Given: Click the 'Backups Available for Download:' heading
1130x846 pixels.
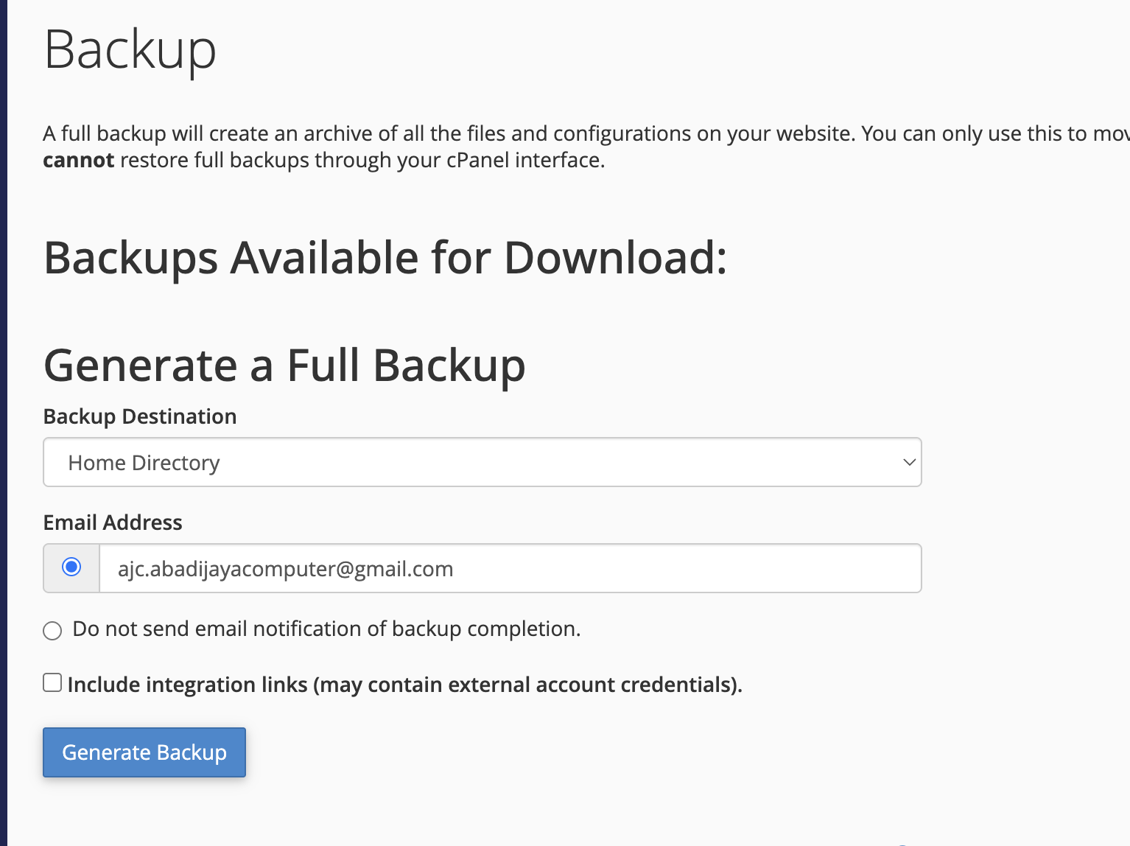Looking at the screenshot, I should 385,258.
